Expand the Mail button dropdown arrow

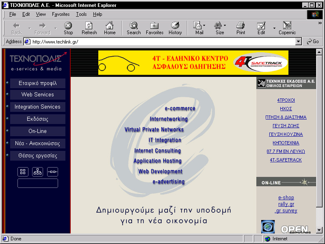click(204, 26)
